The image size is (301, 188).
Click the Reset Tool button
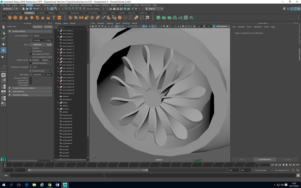(38, 27)
